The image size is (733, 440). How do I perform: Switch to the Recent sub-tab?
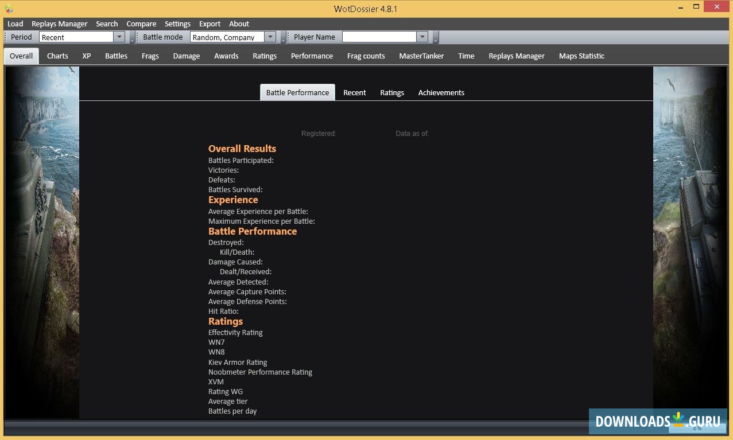354,92
